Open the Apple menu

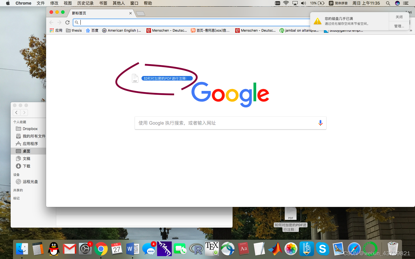8,3
